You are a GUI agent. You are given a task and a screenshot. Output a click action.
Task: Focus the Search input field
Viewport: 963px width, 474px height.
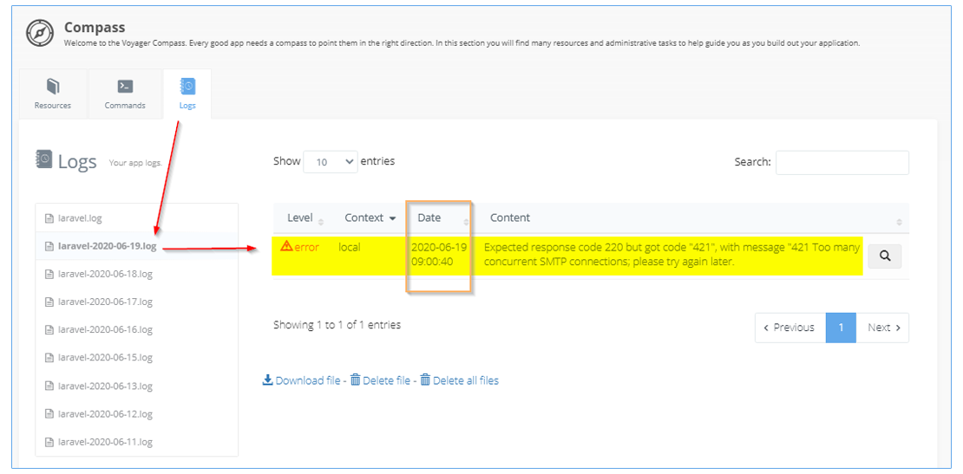[x=842, y=162]
